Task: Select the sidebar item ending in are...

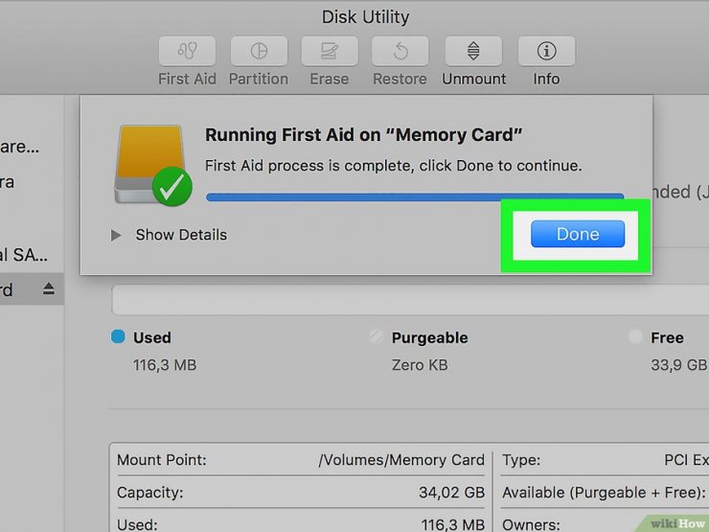Action: pos(19,147)
